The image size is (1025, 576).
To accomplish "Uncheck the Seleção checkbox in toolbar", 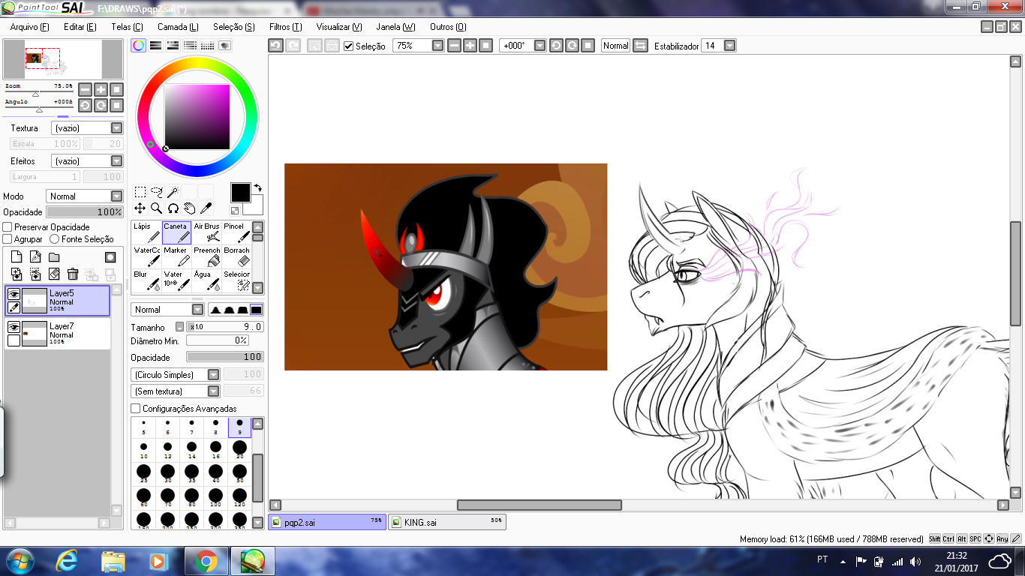I will 348,46.
